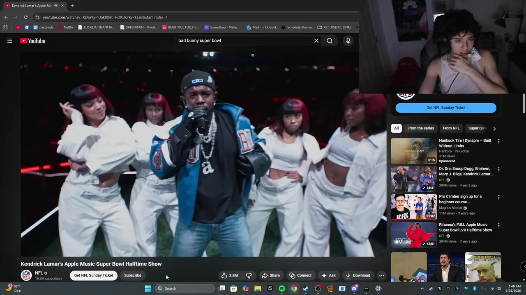Click the taskbar Search box

[x=185, y=288]
